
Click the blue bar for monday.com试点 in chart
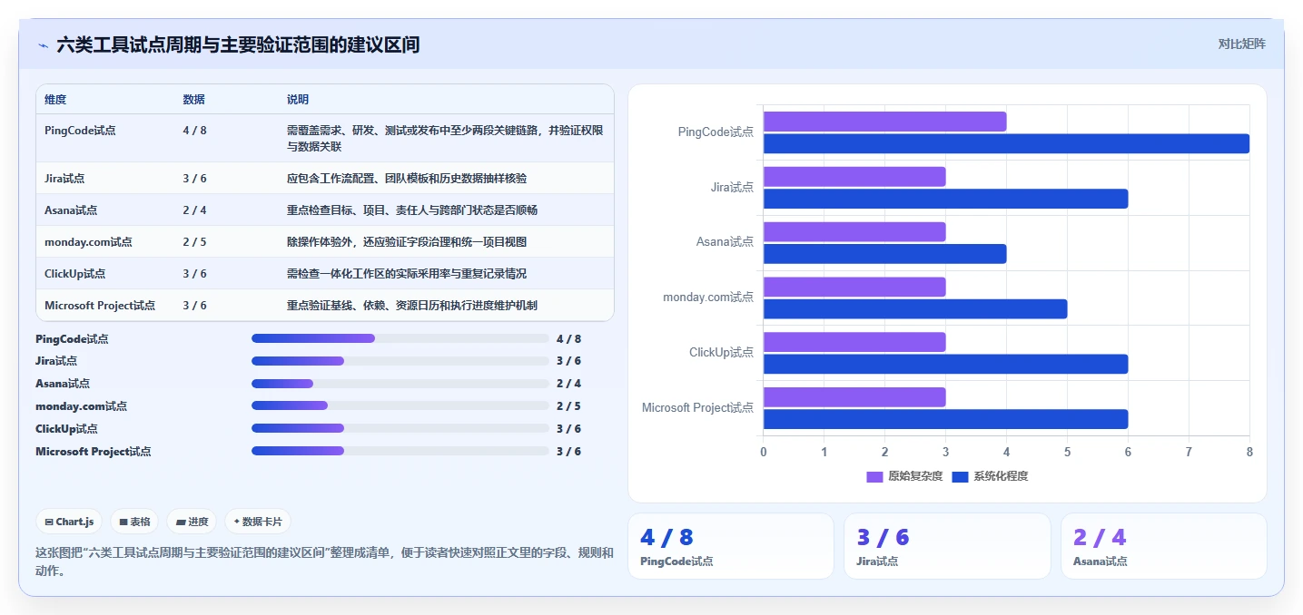click(915, 308)
